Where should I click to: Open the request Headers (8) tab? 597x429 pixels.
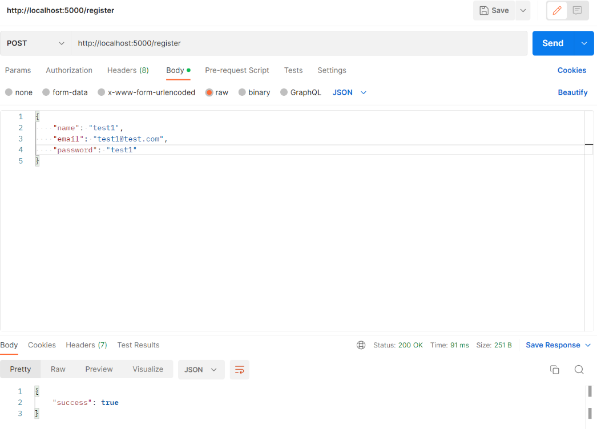pos(128,70)
